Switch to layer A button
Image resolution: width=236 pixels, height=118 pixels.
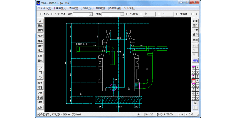point(197,77)
